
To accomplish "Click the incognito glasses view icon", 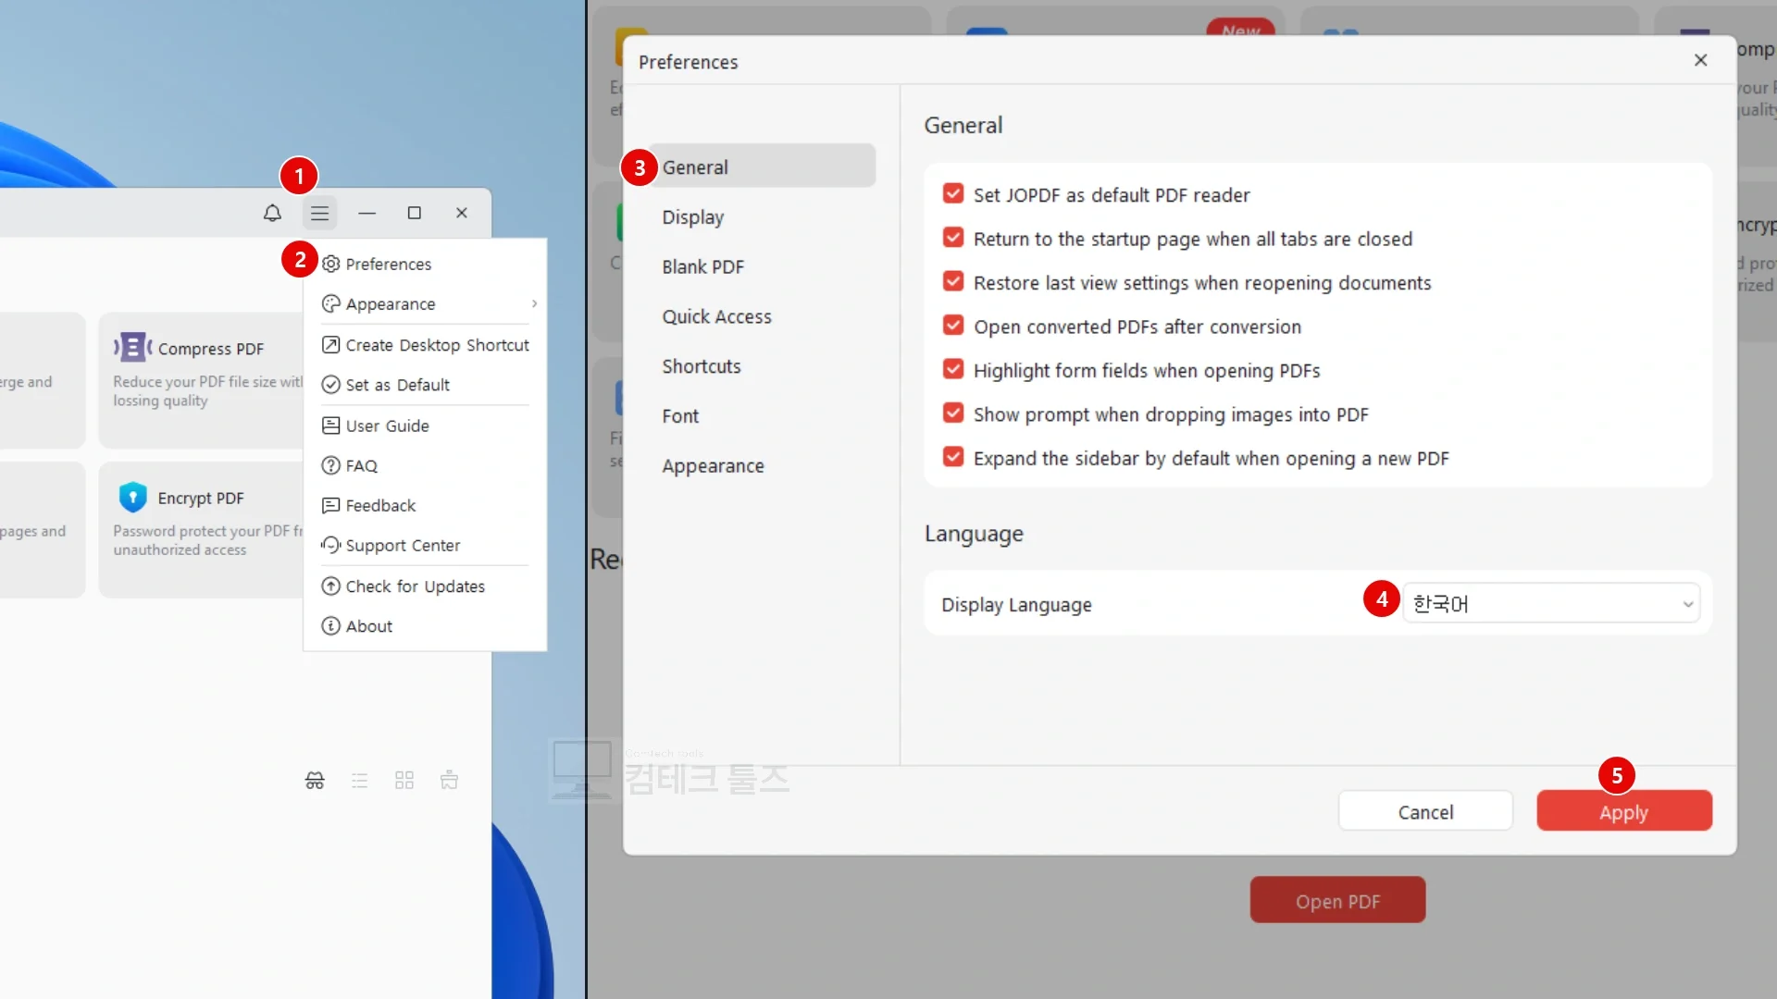I will tap(315, 780).
